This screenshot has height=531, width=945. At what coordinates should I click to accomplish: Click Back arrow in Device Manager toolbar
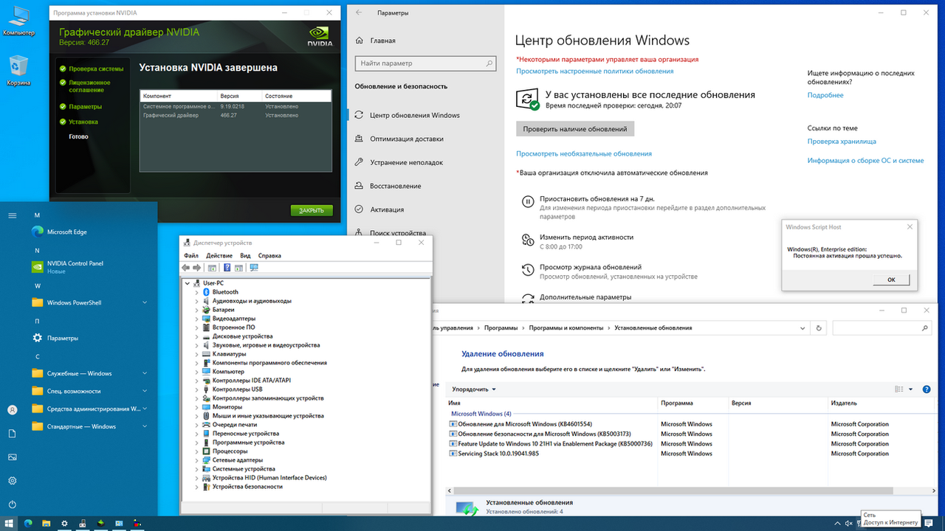tap(186, 268)
